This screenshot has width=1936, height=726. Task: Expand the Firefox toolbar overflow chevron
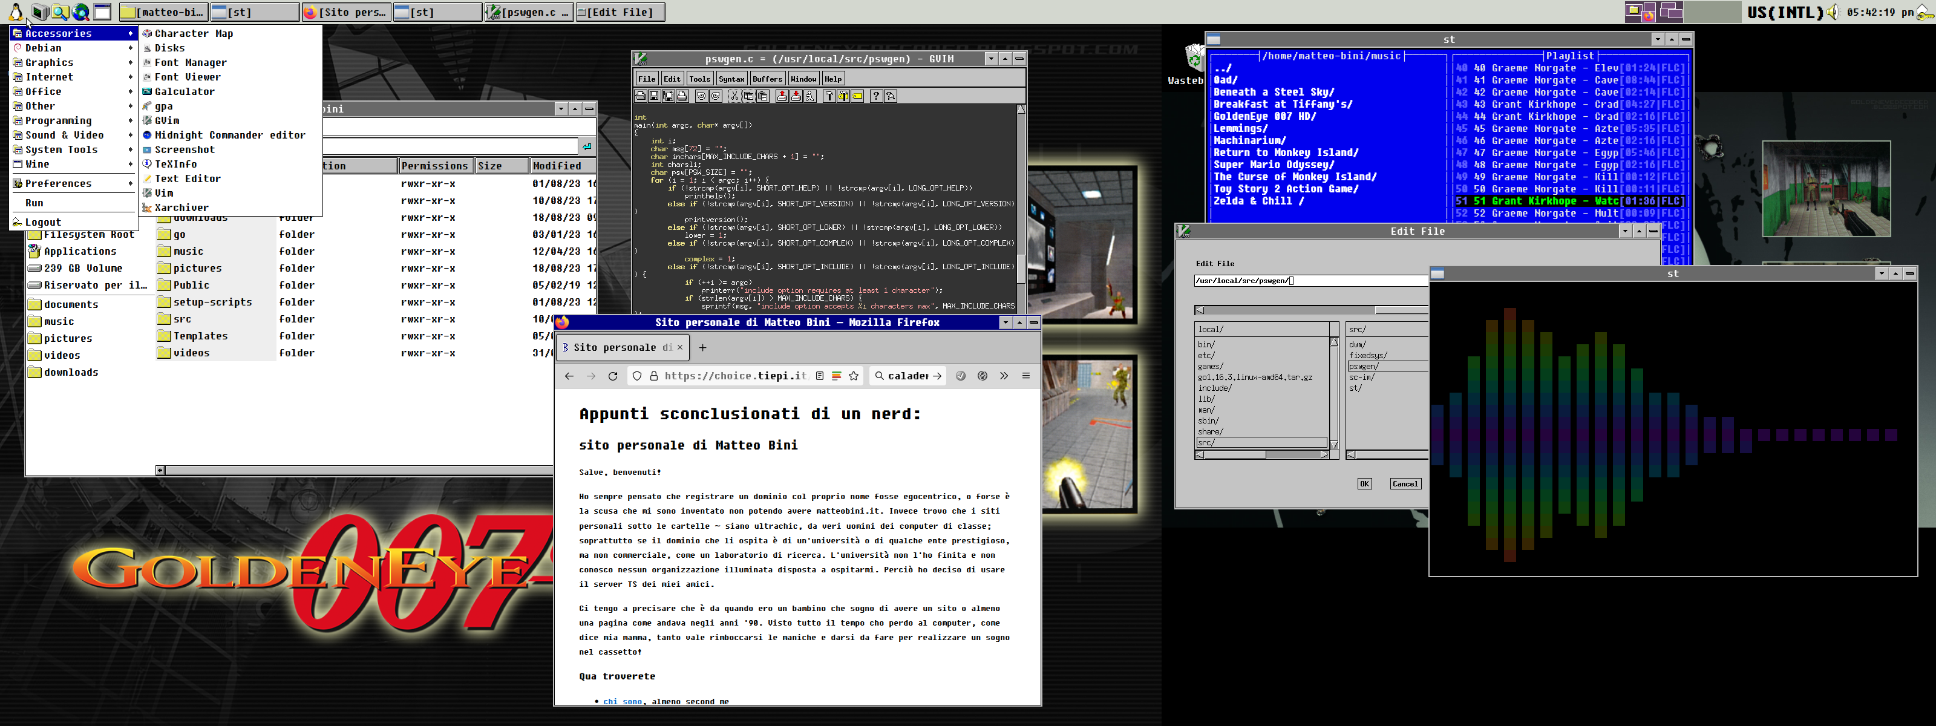tap(1004, 376)
